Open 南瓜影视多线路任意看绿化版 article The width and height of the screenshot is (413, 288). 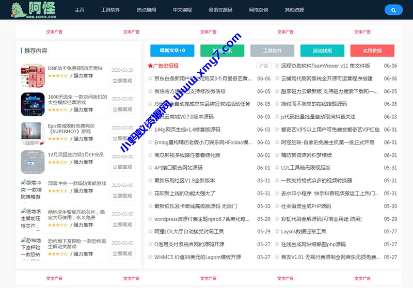(x=187, y=155)
